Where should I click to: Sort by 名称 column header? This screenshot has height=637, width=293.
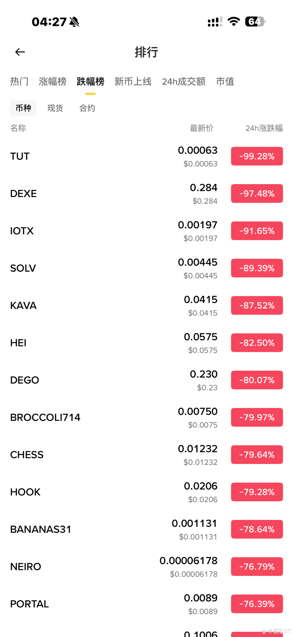pos(18,128)
